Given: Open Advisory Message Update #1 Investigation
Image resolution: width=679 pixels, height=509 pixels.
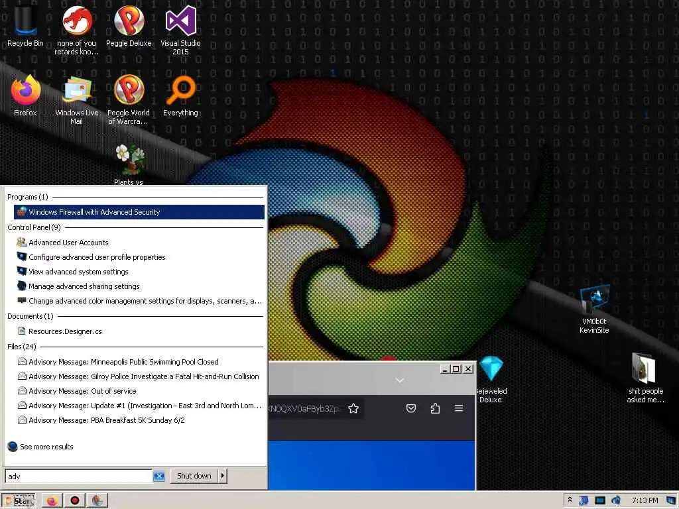Looking at the screenshot, I should click(x=139, y=406).
